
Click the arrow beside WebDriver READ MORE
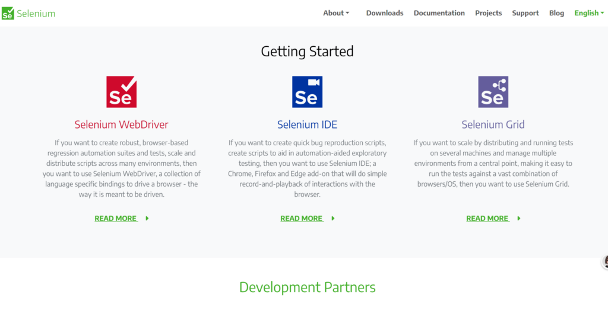point(147,219)
